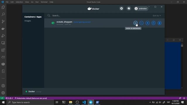Delete the ecstatic_khayyam container
This screenshot has width=187, height=105.
[160, 23]
